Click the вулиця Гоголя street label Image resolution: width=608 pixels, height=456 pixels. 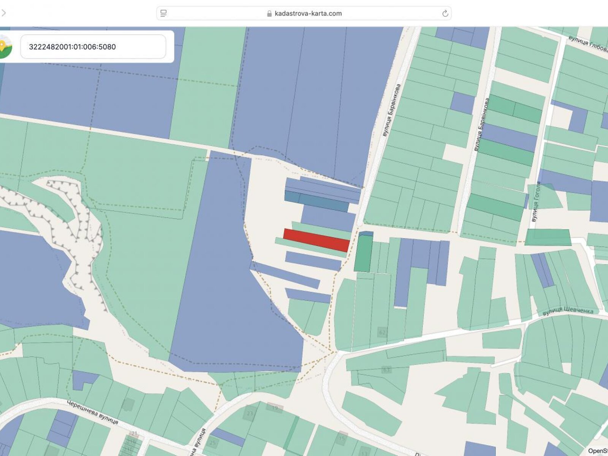pos(536,202)
